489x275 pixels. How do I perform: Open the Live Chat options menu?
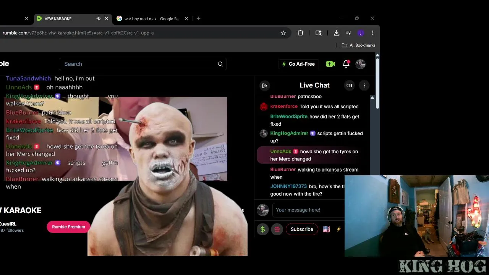[364, 86]
